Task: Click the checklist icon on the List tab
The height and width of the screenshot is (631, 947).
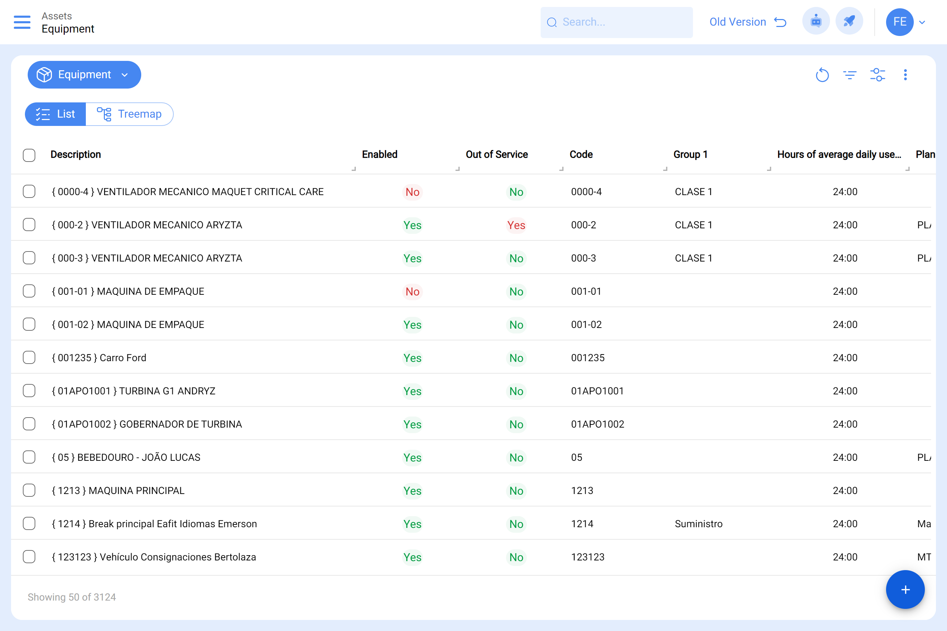Action: (43, 114)
